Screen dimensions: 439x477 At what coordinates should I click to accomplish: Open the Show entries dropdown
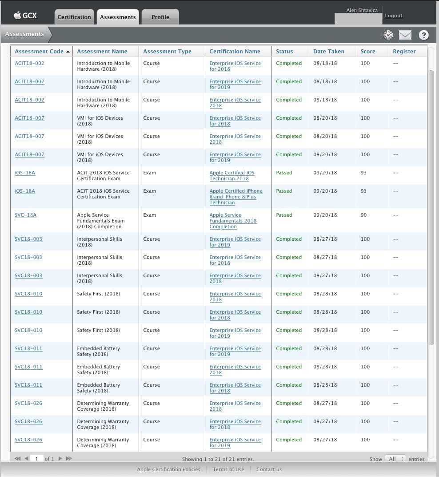395,459
